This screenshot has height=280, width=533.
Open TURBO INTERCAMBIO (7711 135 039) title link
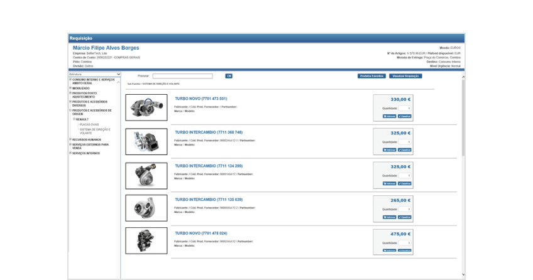click(209, 200)
